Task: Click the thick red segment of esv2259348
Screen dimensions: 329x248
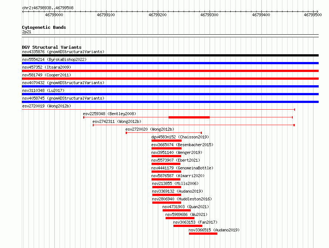Action: [189, 117]
